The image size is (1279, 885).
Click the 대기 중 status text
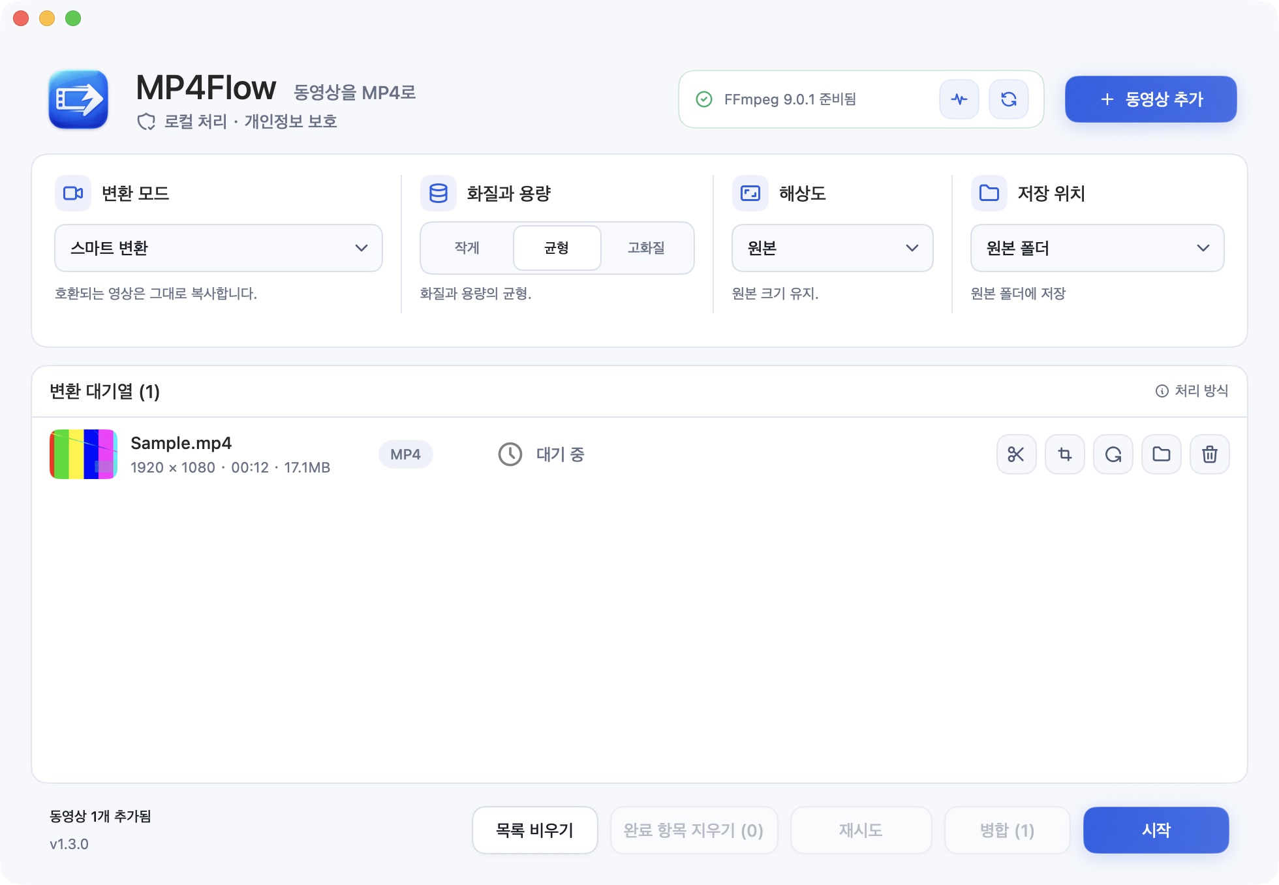click(561, 454)
